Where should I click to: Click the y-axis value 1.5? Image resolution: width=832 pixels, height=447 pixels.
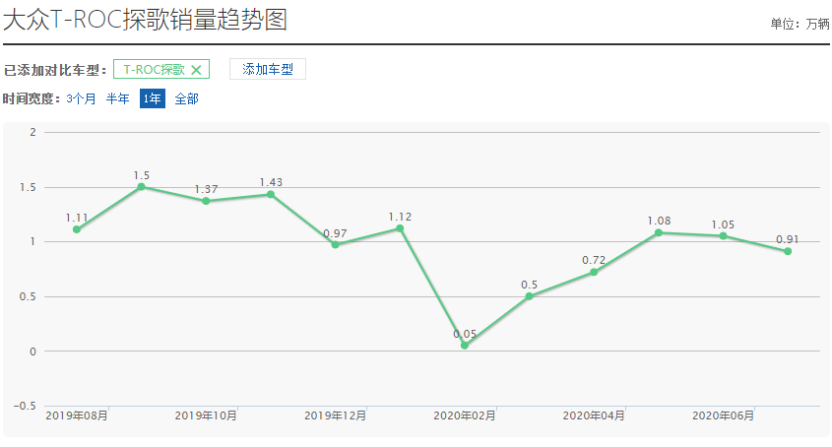tap(29, 187)
